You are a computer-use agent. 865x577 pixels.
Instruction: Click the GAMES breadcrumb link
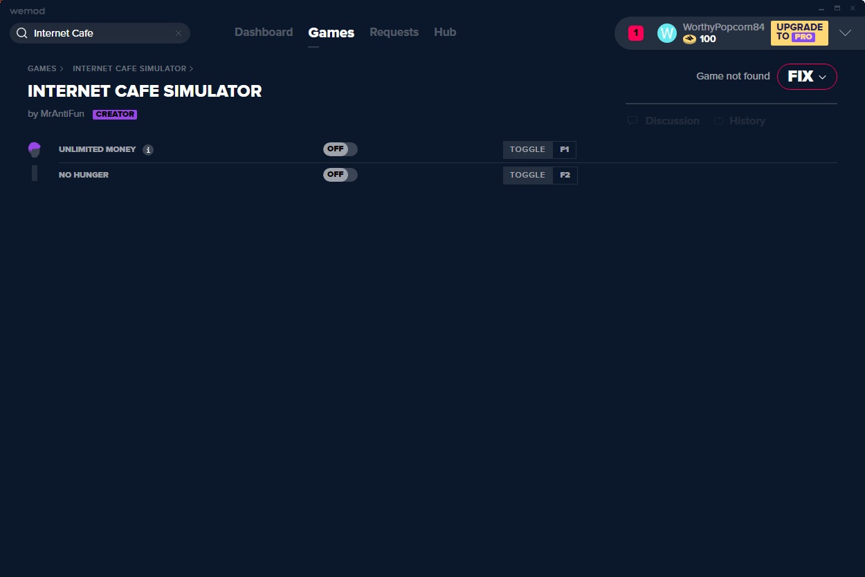[x=42, y=69]
